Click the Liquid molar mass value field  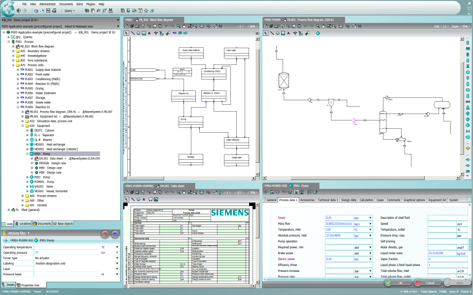pos(441,253)
